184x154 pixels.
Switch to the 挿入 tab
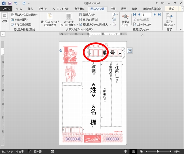tap(30, 9)
